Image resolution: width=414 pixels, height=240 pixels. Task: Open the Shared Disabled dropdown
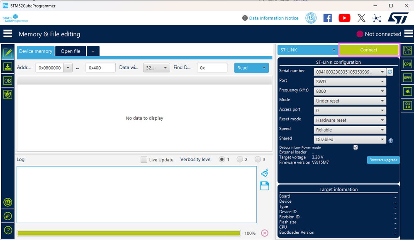click(350, 139)
